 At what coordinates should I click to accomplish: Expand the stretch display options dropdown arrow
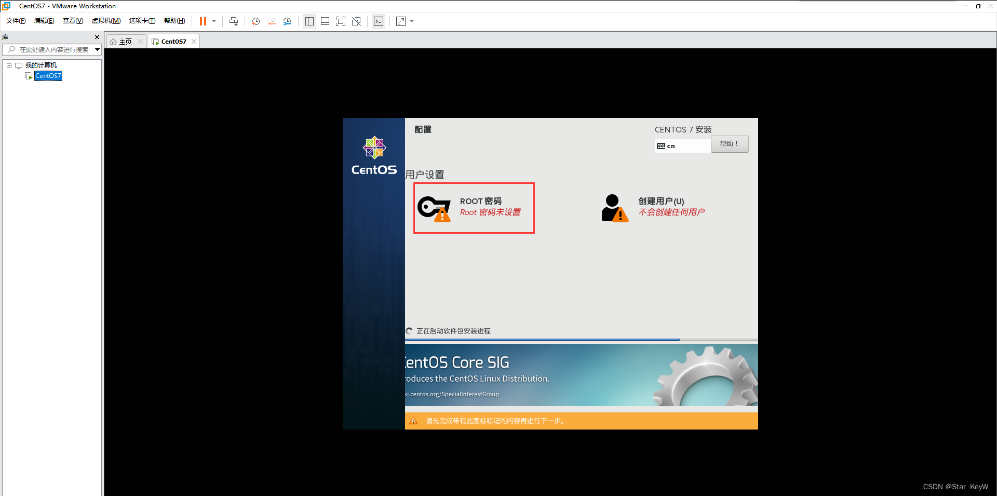tap(412, 21)
